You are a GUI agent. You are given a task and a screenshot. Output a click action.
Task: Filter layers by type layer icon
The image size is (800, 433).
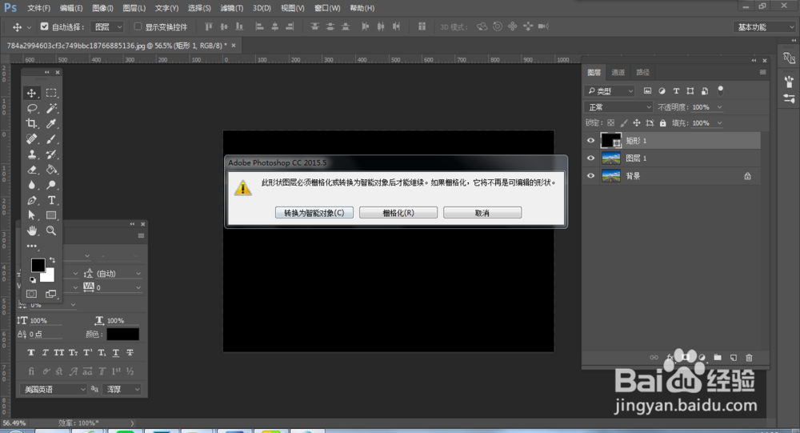[x=676, y=91]
